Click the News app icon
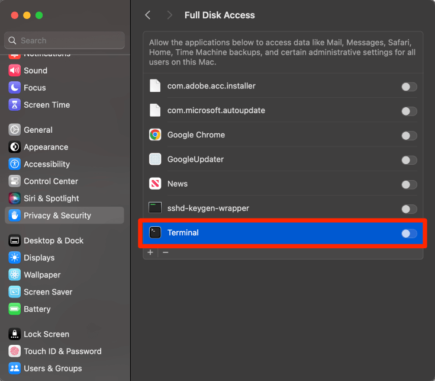This screenshot has height=381, width=435. tap(155, 184)
